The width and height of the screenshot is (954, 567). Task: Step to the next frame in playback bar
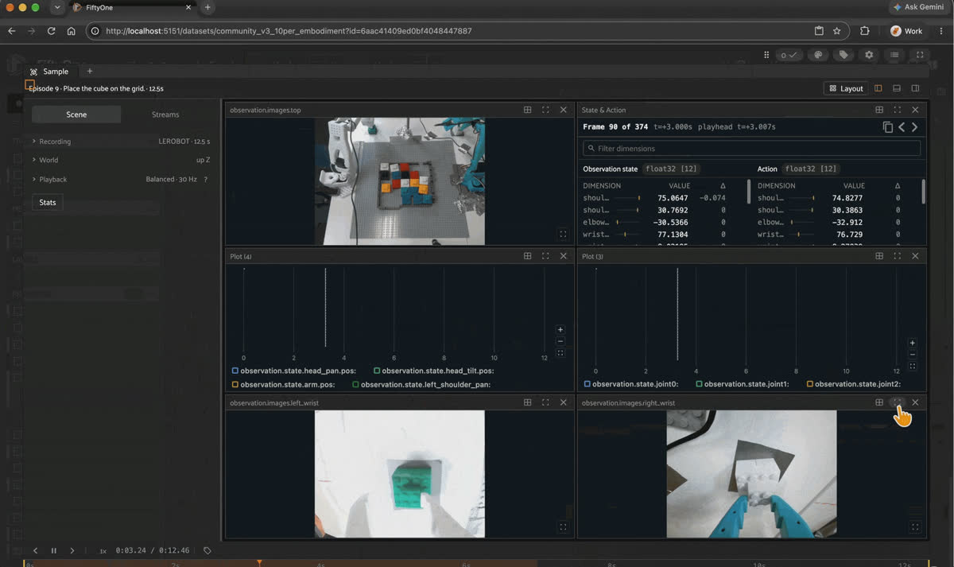pyautogui.click(x=72, y=550)
